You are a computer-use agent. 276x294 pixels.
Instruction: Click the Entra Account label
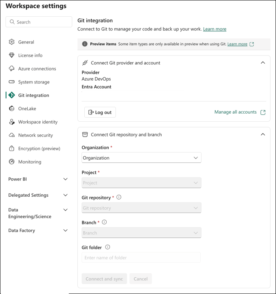96,87
